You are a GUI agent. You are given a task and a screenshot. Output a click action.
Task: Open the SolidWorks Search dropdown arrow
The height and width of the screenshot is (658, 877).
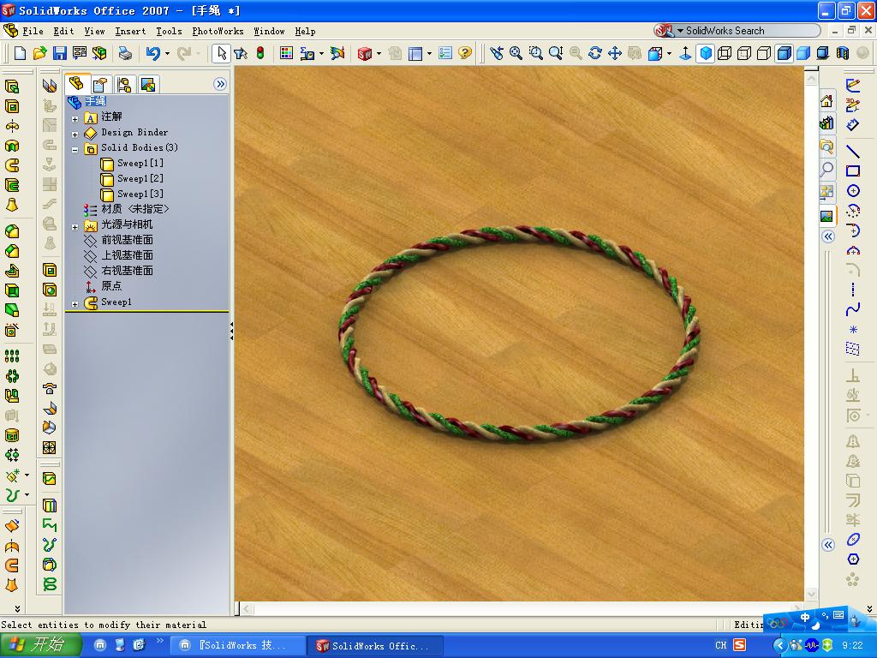click(681, 31)
